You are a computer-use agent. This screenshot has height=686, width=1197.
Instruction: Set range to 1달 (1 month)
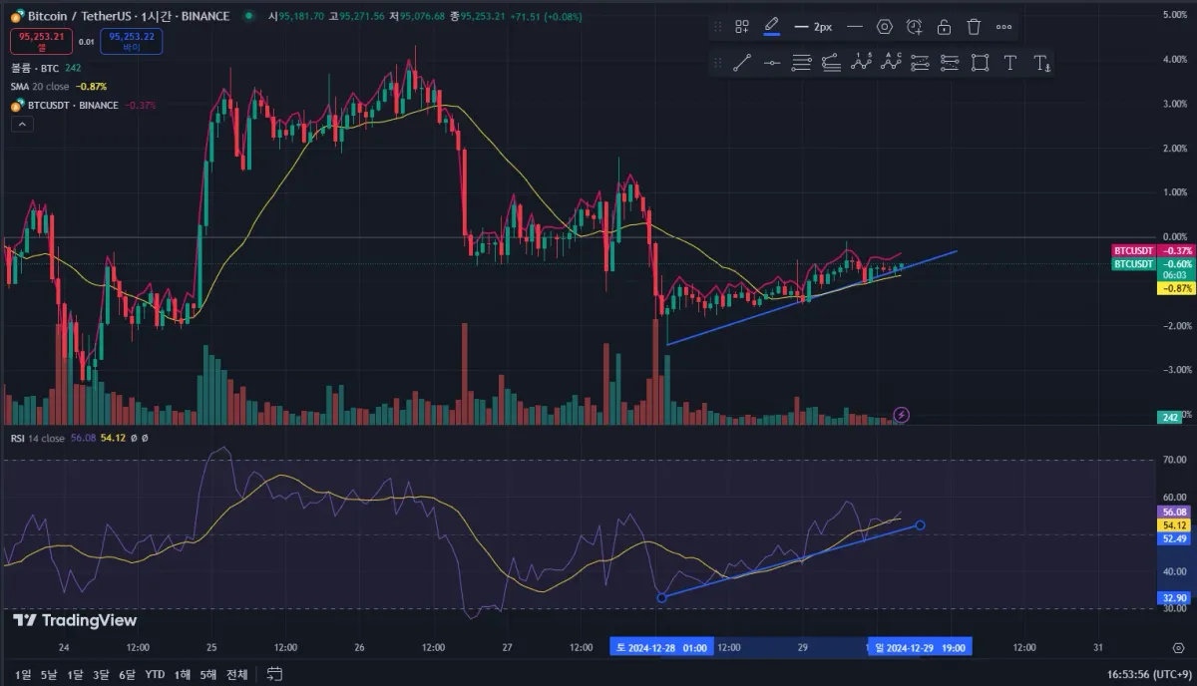[75, 674]
